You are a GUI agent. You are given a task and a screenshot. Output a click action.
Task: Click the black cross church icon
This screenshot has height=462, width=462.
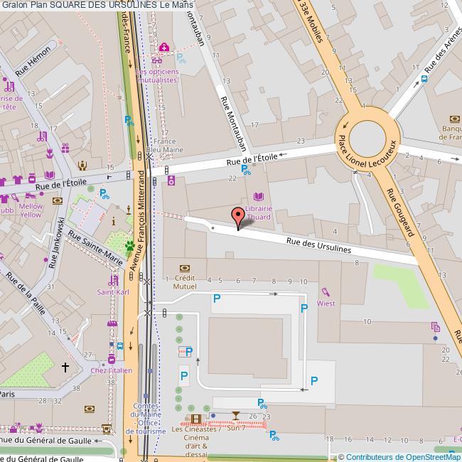coord(66,367)
